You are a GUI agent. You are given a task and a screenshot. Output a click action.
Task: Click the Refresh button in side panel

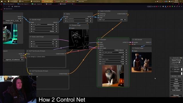click(176, 84)
